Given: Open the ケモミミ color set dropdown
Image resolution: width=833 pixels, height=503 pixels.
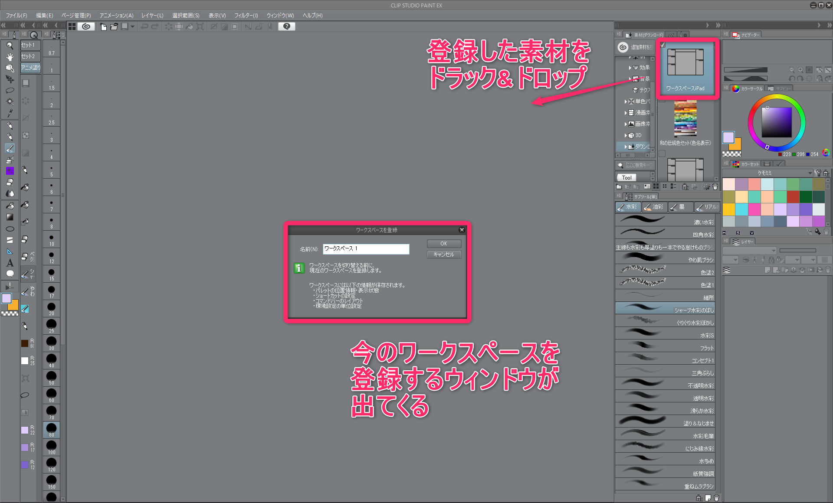Looking at the screenshot, I should click(x=810, y=172).
